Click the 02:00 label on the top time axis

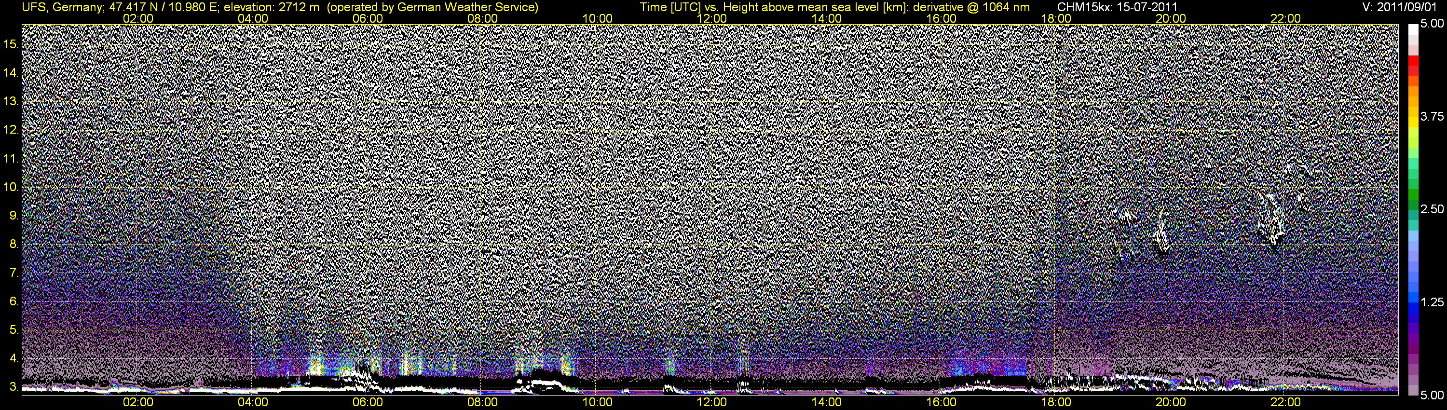click(137, 18)
